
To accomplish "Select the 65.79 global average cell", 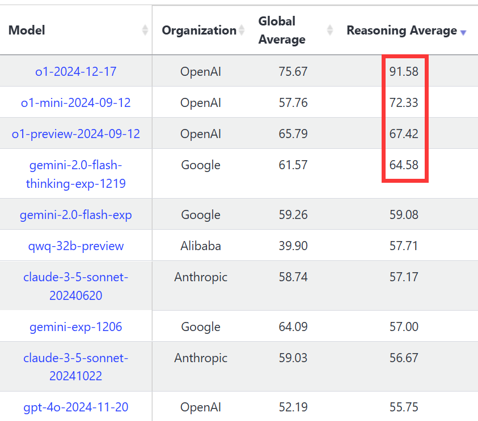I will (293, 134).
